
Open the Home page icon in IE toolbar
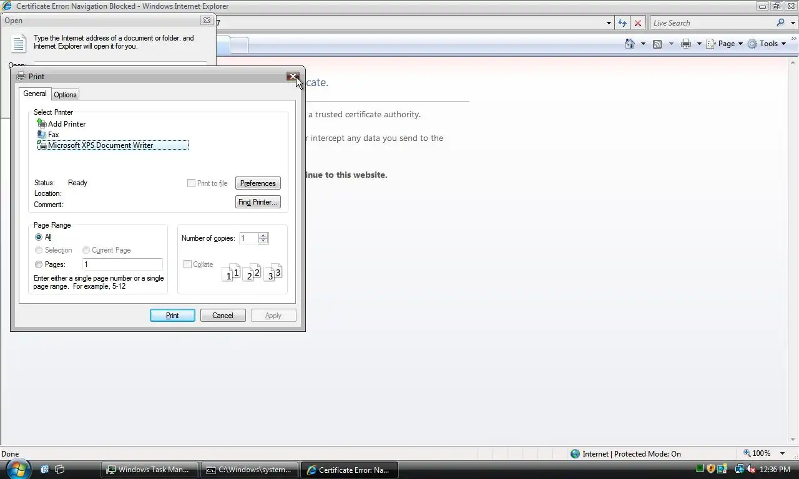(x=630, y=44)
